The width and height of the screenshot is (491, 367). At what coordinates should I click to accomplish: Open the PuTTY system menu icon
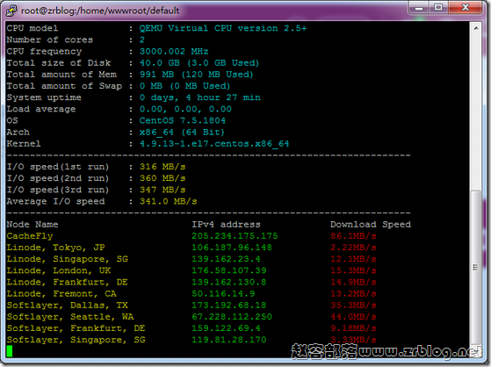pyautogui.click(x=11, y=11)
